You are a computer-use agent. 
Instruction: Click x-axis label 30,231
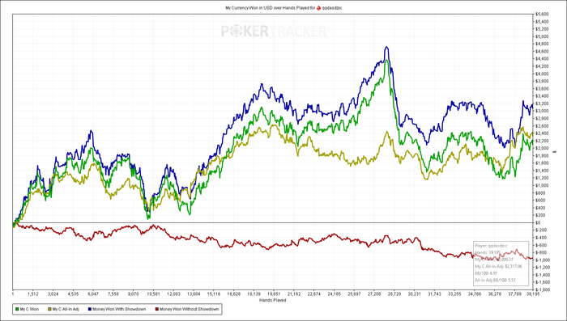coord(415,294)
